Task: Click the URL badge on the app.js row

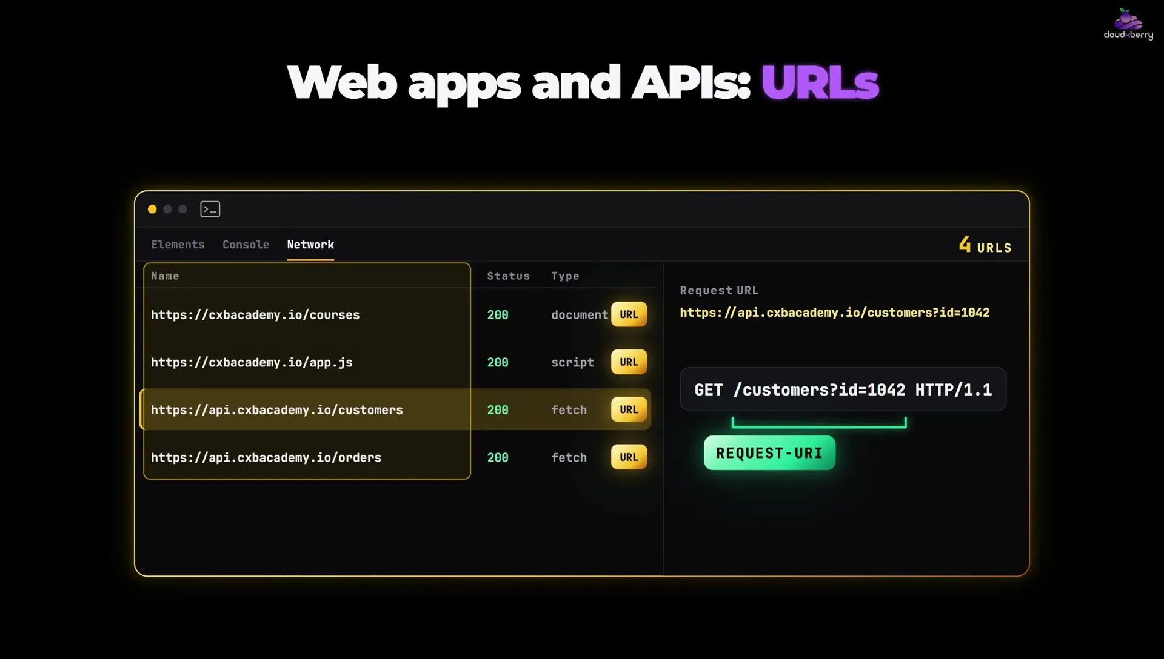Action: click(x=629, y=362)
